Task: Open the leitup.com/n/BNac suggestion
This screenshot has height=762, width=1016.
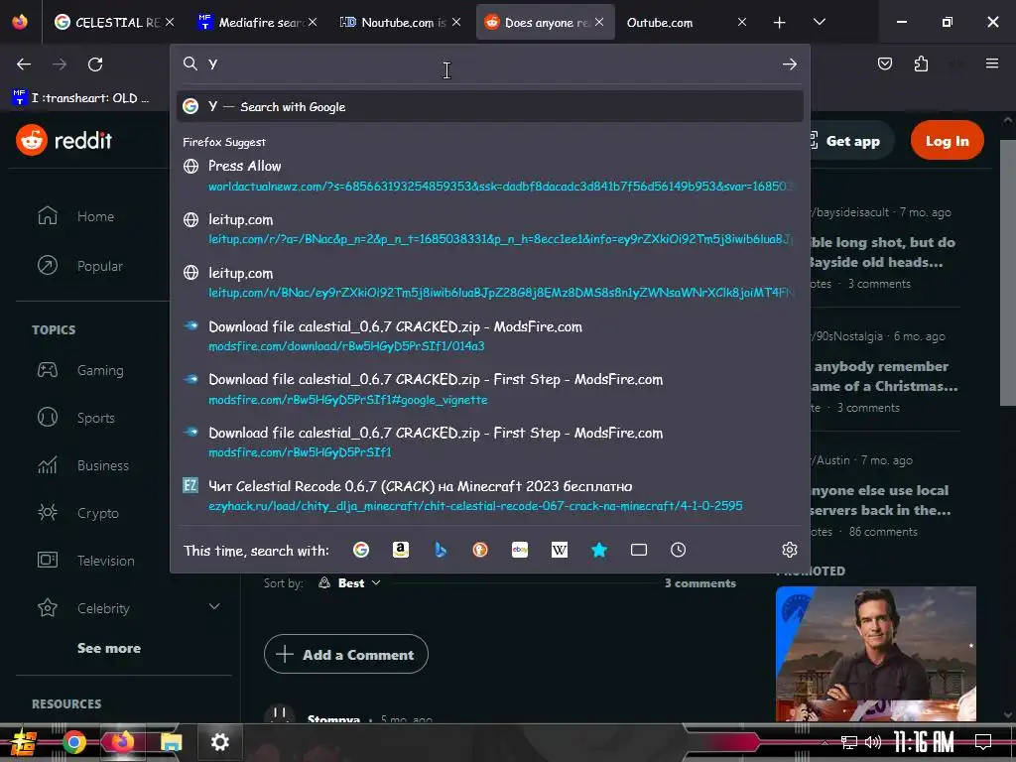Action: (x=490, y=283)
